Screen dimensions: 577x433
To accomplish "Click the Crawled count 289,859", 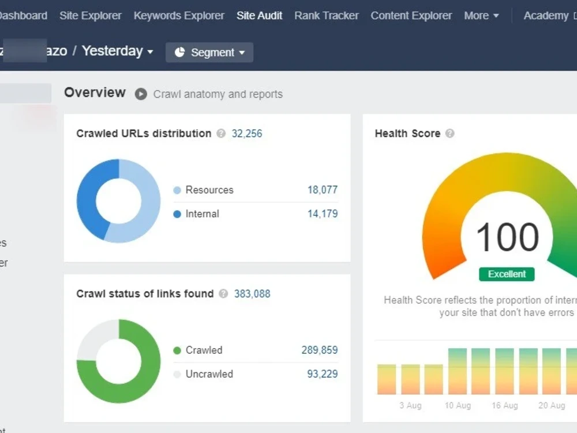I will (320, 350).
